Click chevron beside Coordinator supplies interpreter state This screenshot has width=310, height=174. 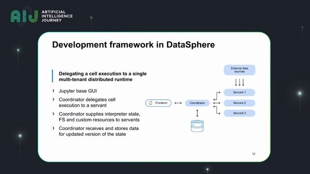pyautogui.click(x=53, y=114)
